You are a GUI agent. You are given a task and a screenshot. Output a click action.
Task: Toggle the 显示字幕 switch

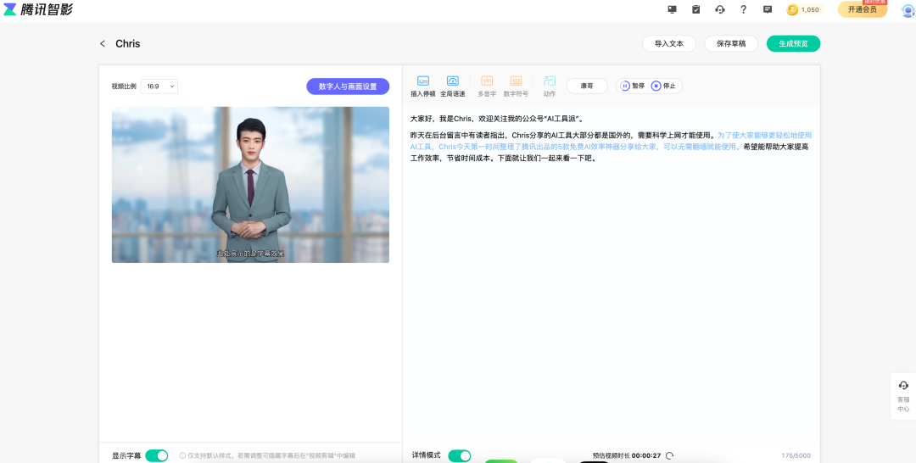[x=157, y=455]
